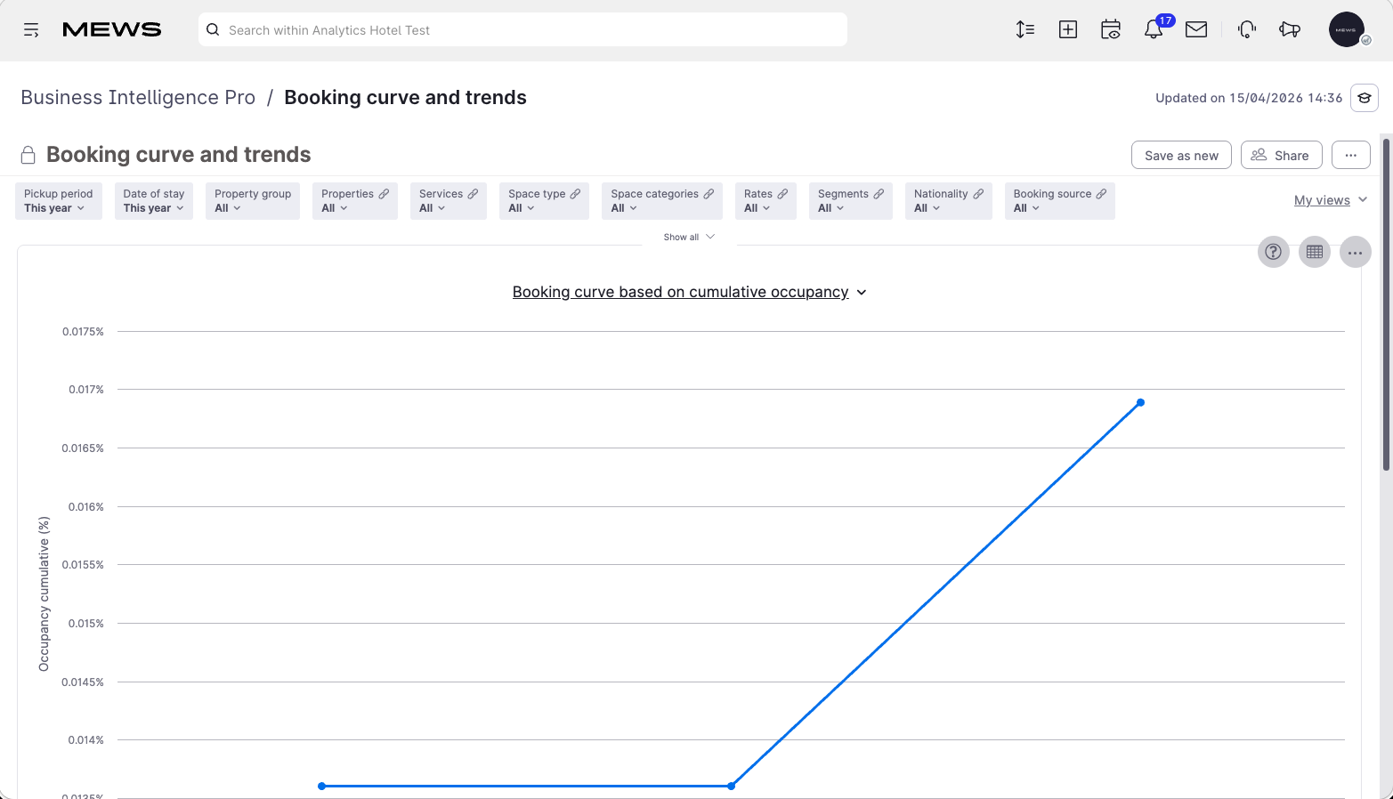Focus the Search within Analytics Hotel Test field
This screenshot has width=1393, height=799.
[x=522, y=29]
